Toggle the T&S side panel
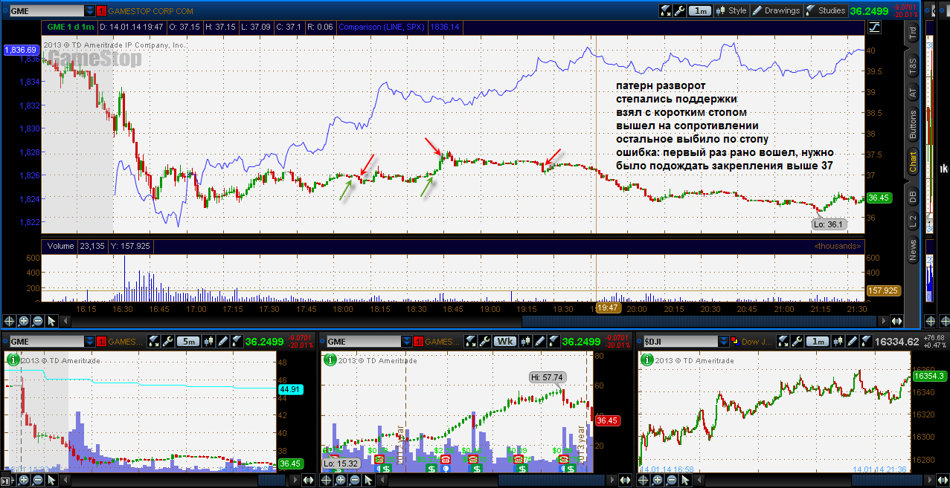This screenshot has width=950, height=488. 912,65
